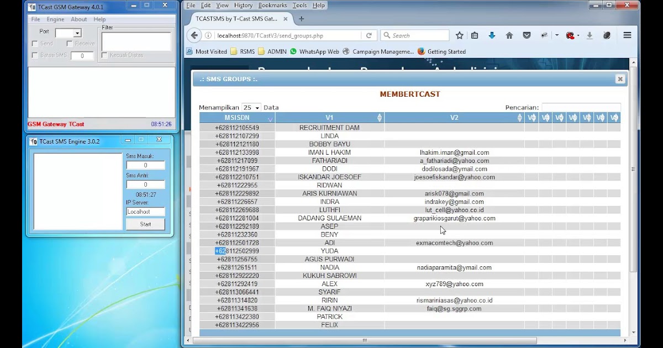
Task: Go back with the Firefox back arrow
Action: pos(194,35)
